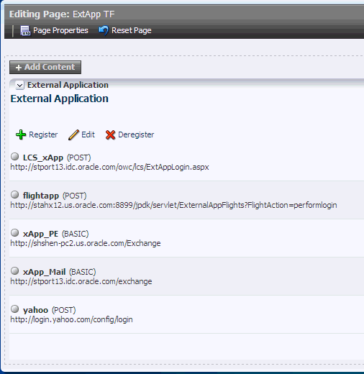Click the Edit link

[88, 134]
